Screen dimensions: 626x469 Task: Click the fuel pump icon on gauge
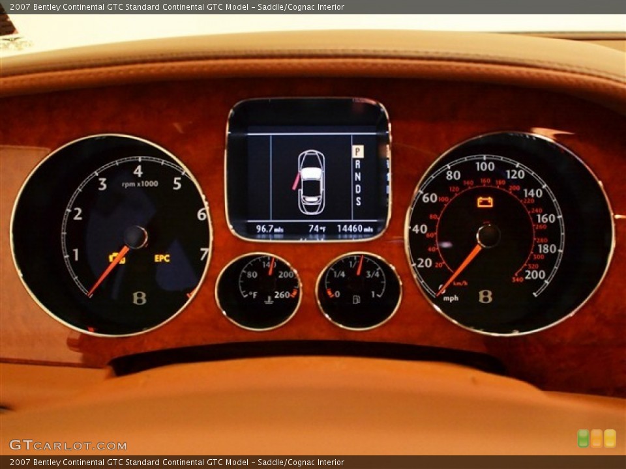(x=357, y=300)
